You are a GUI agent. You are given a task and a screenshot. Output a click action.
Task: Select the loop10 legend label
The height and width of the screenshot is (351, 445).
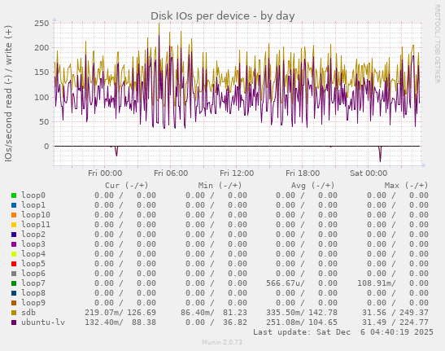[x=36, y=215]
